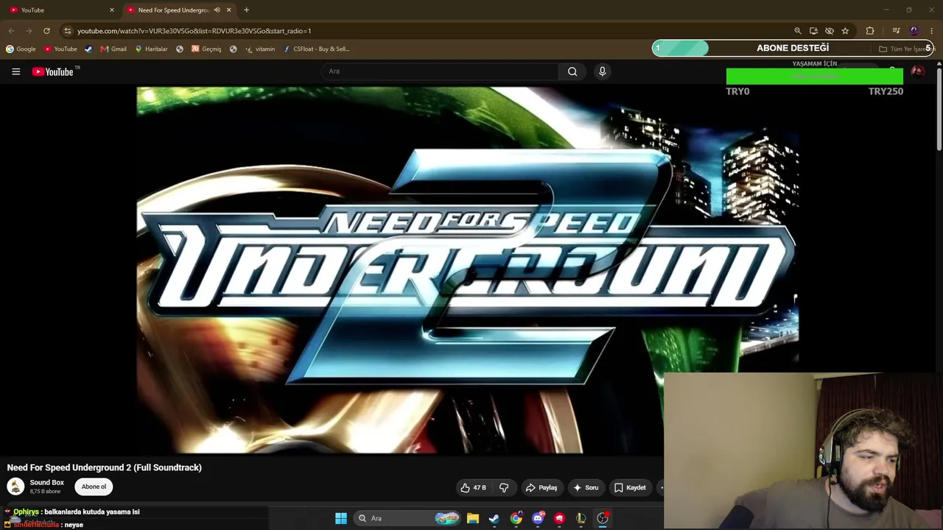The height and width of the screenshot is (530, 943).
Task: Click the 8,75 B abone subscriber count
Action: point(45,492)
